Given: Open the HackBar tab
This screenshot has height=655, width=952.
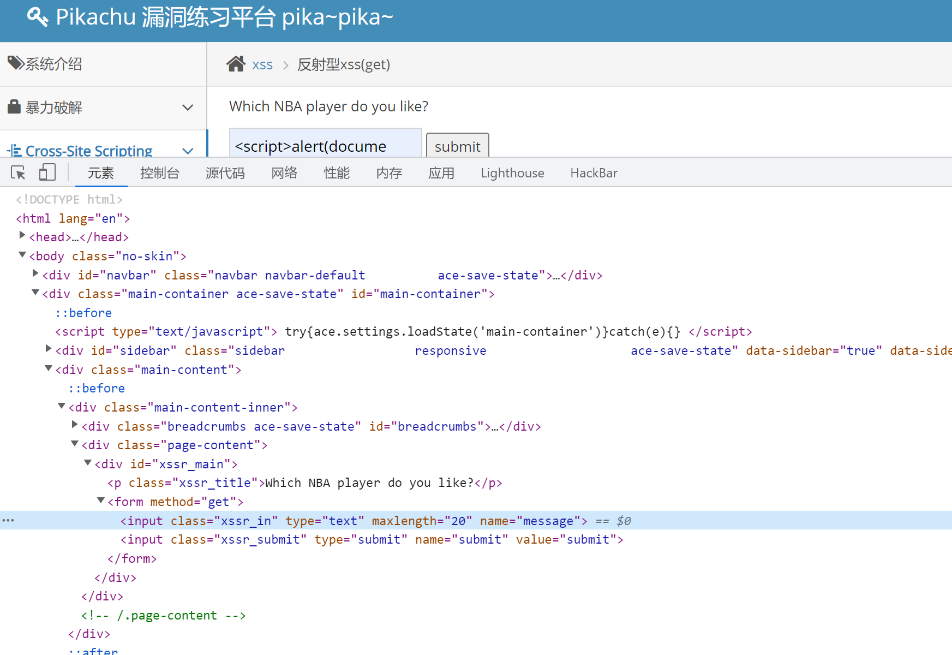Looking at the screenshot, I should pos(594,173).
